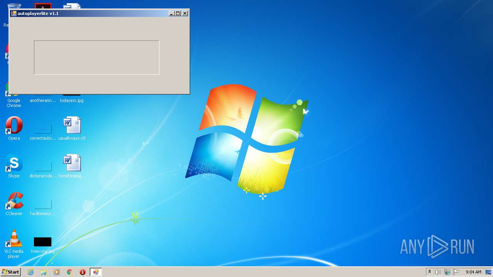This screenshot has width=493, height=277.
Task: Open the volume speaker tray icon
Action: [x=438, y=272]
